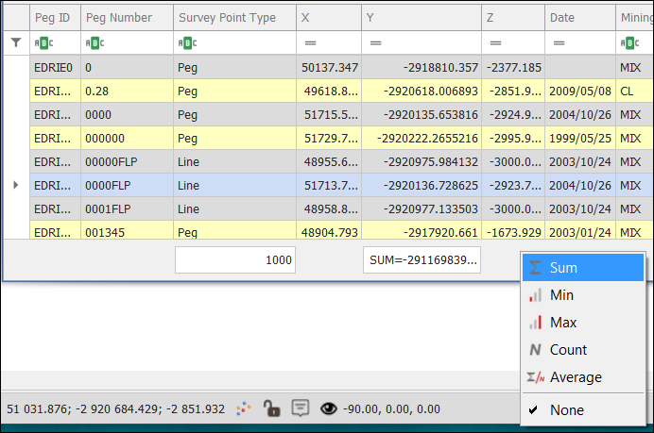The image size is (654, 433).
Task: Select the checked None option in summary menu
Action: click(x=567, y=410)
